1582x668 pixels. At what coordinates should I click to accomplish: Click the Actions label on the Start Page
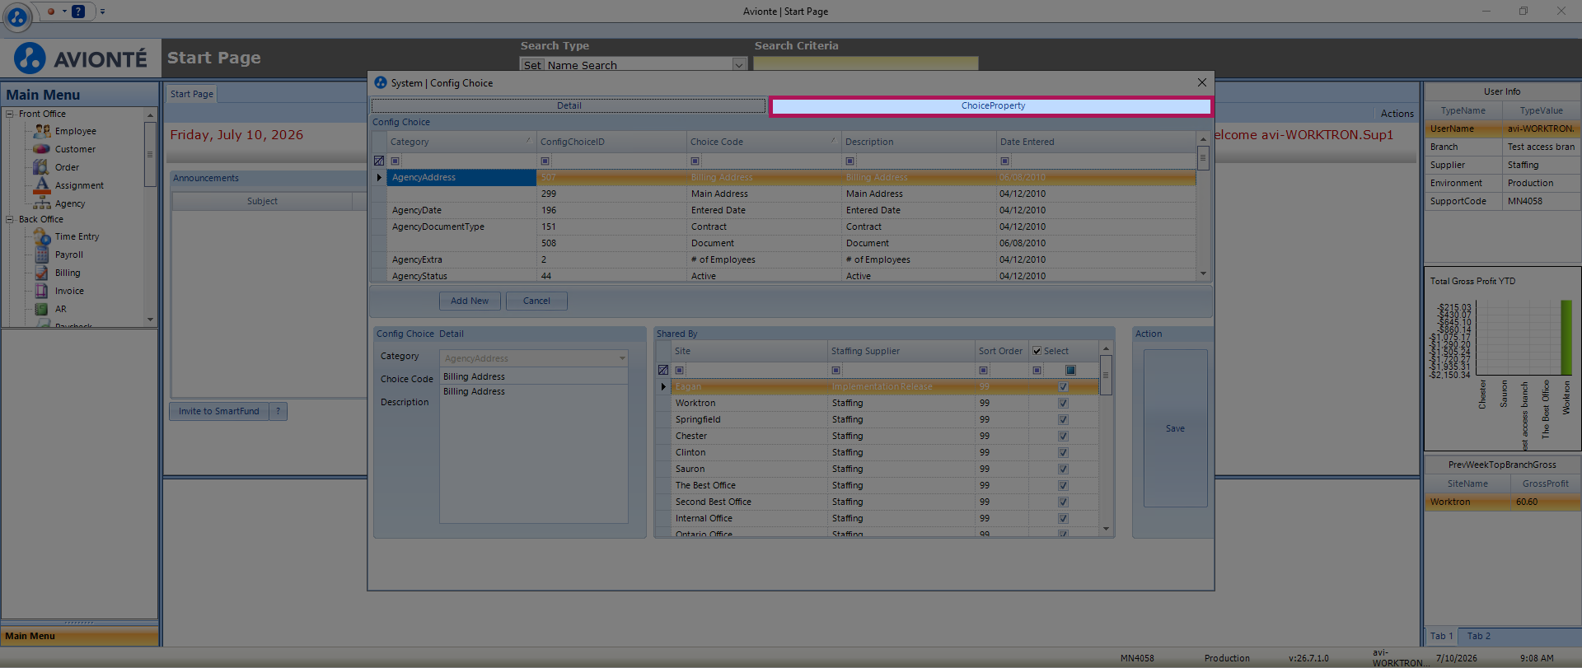pos(1397,114)
